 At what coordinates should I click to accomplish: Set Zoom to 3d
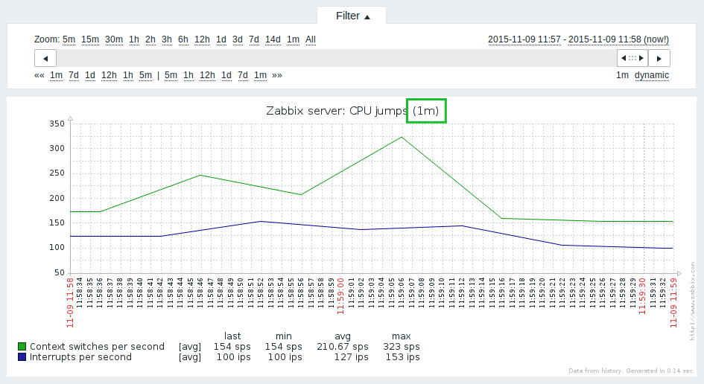(238, 39)
